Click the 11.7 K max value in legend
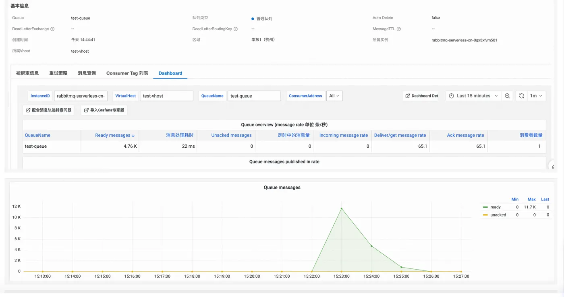 [x=530, y=207]
